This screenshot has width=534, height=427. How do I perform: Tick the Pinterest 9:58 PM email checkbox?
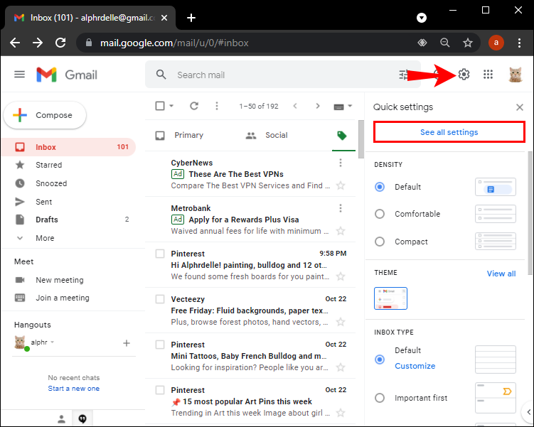(160, 254)
